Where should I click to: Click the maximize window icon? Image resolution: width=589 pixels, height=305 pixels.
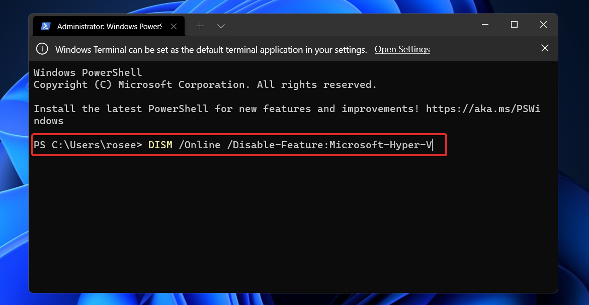(x=514, y=24)
